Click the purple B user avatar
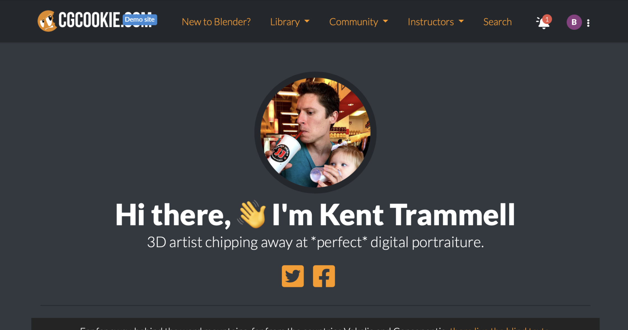This screenshot has height=330, width=628. [x=574, y=22]
